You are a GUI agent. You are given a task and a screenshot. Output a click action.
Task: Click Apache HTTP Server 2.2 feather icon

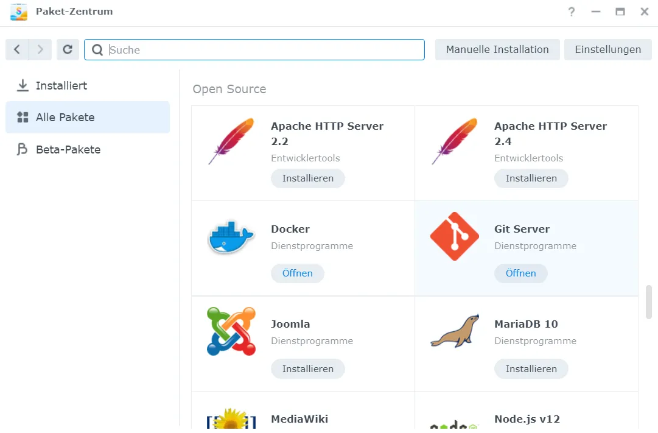pos(231,141)
